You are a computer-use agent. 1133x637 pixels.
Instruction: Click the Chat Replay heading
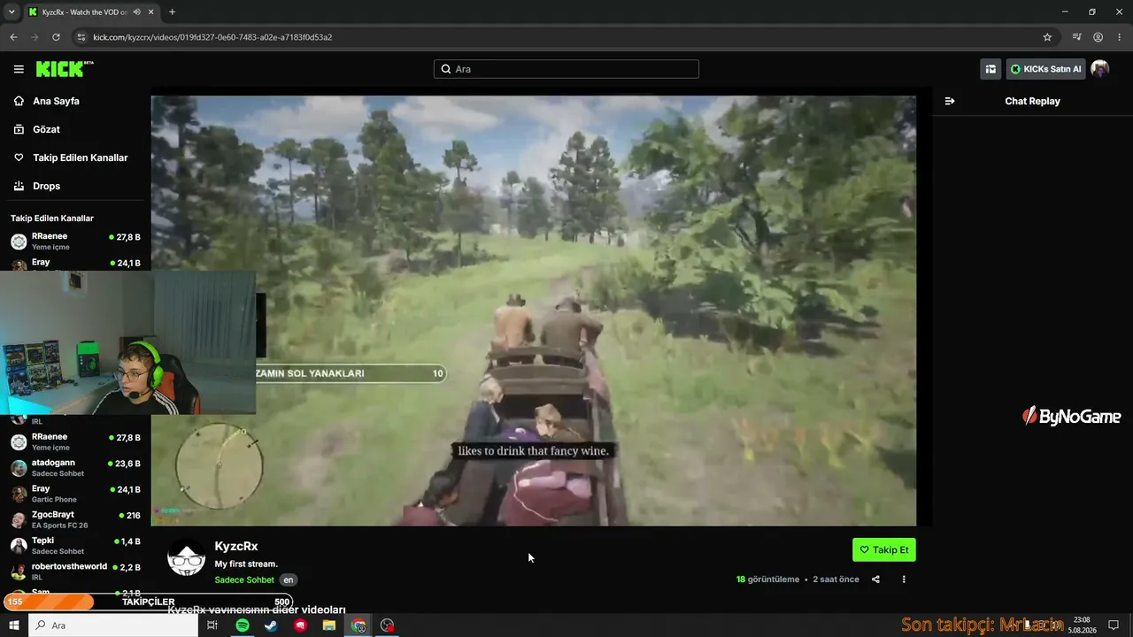tap(1032, 101)
